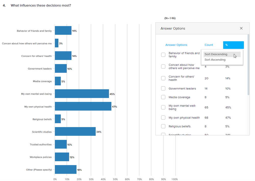Screen dimensions: 255x181
Task: Check the Government leaders option
Action: point(163,88)
